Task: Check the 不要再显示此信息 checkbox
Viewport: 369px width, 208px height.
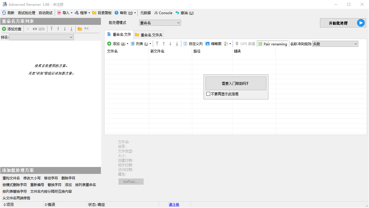Action: click(208, 94)
